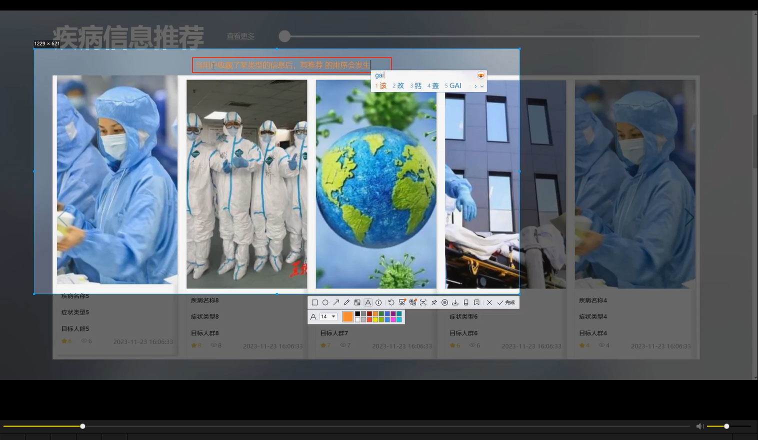Click the translate screenshot icon
This screenshot has width=758, height=440.
pos(412,302)
